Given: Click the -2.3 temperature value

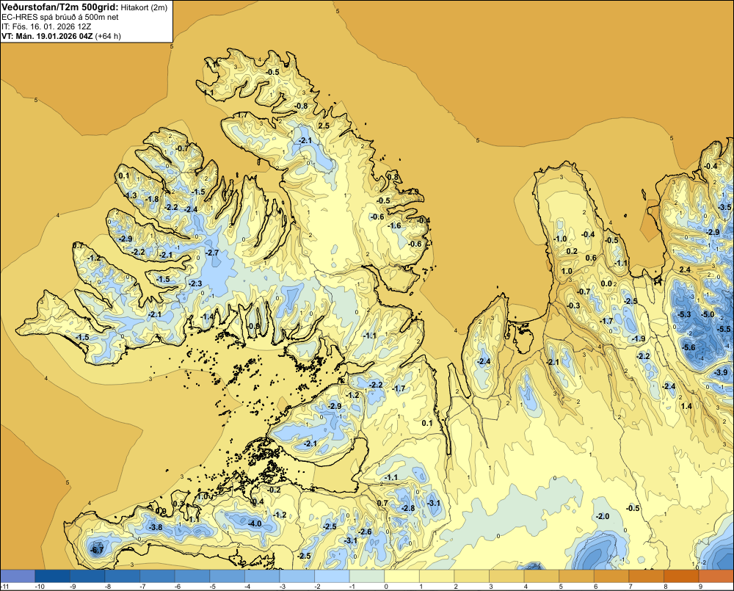Looking at the screenshot, I should pos(195,283).
